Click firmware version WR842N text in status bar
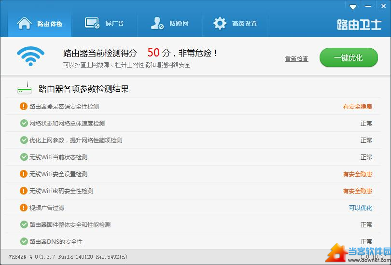Image resolution: width=391 pixels, height=265 pixels. click(68, 257)
